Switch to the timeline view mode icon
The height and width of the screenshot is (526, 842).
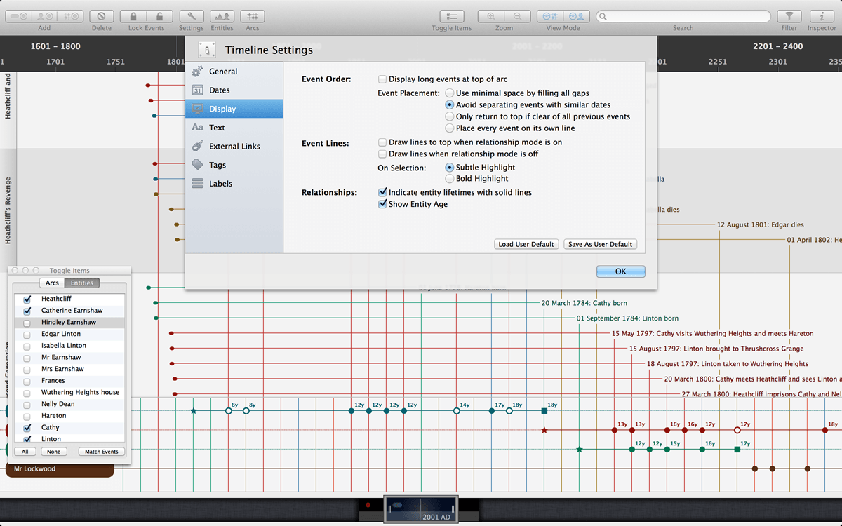pos(550,15)
